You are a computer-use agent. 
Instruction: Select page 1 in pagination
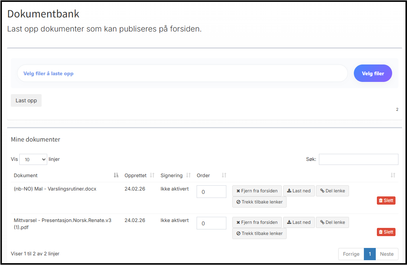click(x=369, y=254)
